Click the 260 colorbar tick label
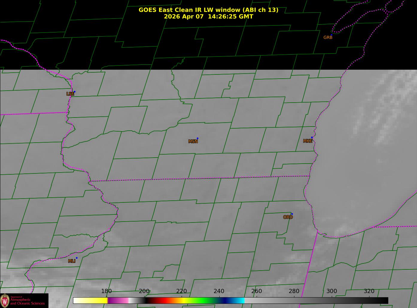This screenshot has height=308, width=417. pos(256,291)
